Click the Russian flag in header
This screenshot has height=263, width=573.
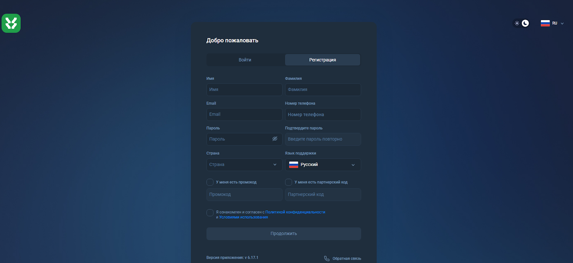click(545, 23)
